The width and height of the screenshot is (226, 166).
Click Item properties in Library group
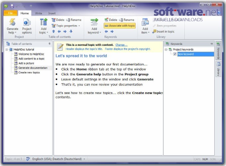165,26
